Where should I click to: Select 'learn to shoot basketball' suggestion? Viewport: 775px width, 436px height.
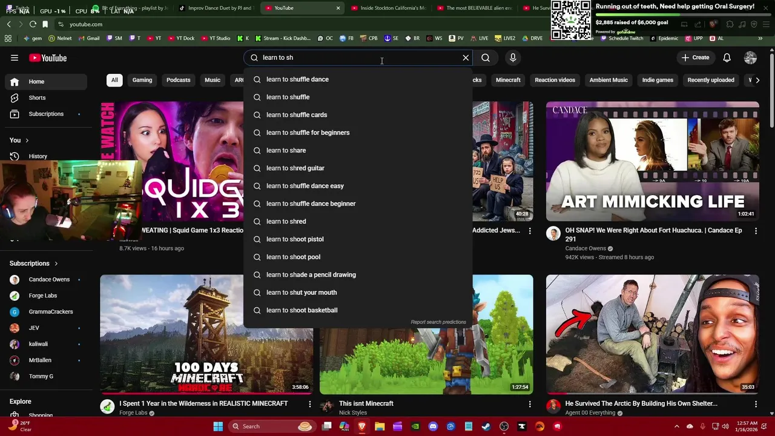(x=357, y=310)
